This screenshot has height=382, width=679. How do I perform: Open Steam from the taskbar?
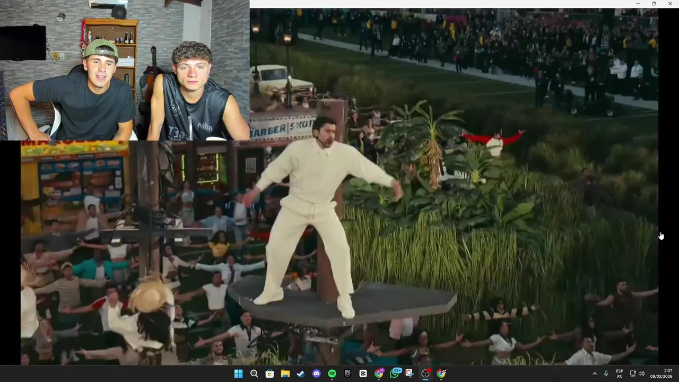tap(301, 374)
